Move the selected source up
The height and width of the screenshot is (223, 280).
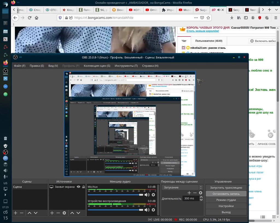click(72, 213)
